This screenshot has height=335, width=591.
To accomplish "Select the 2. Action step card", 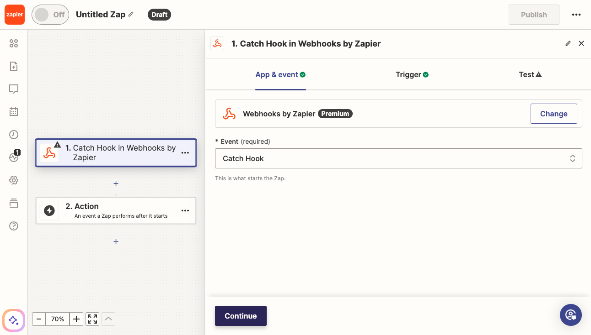I will [x=116, y=210].
